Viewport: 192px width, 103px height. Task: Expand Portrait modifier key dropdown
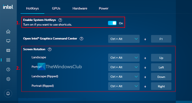124,67
